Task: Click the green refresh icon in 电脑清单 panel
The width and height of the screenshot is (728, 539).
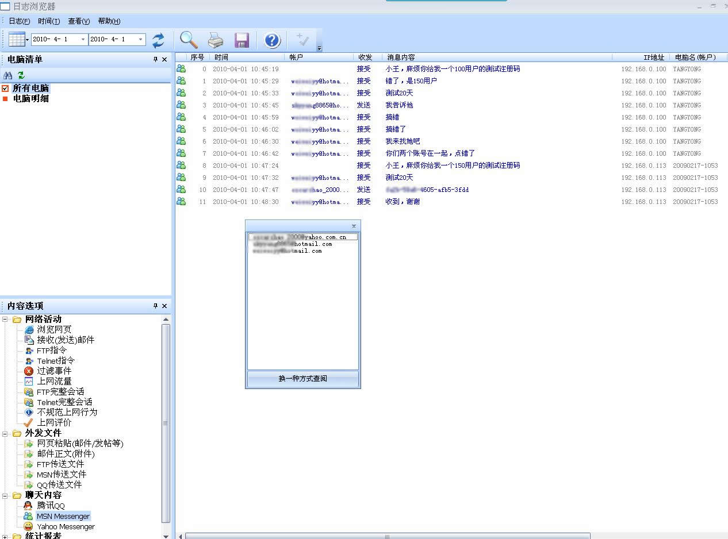Action: [21, 75]
